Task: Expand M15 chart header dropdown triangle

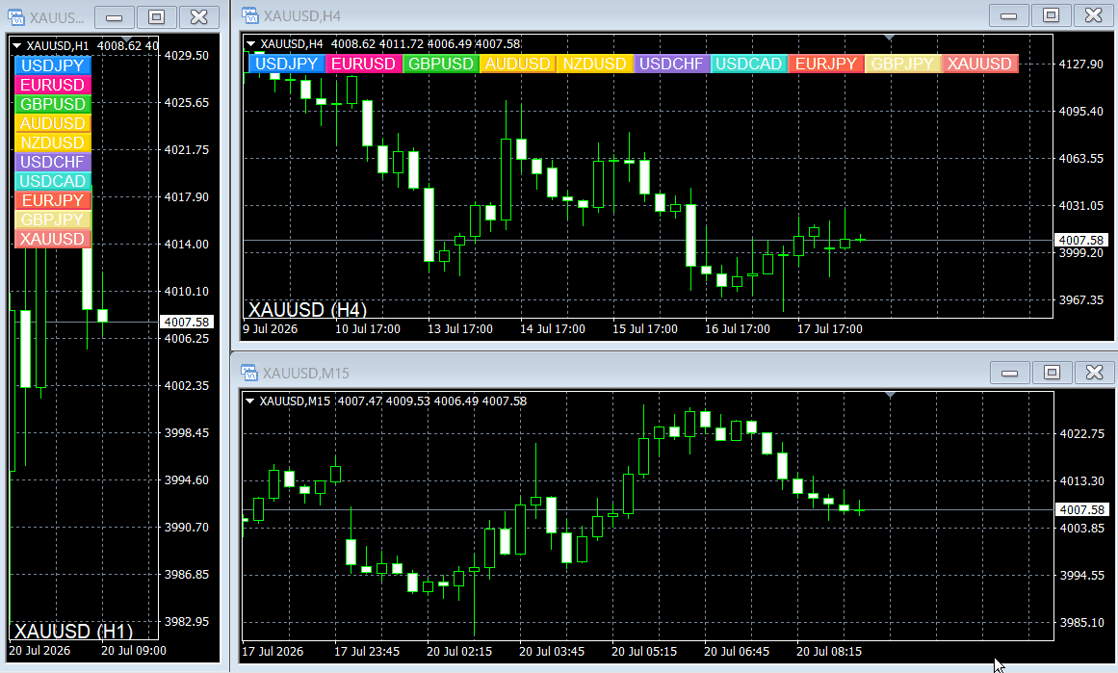Action: tap(250, 401)
